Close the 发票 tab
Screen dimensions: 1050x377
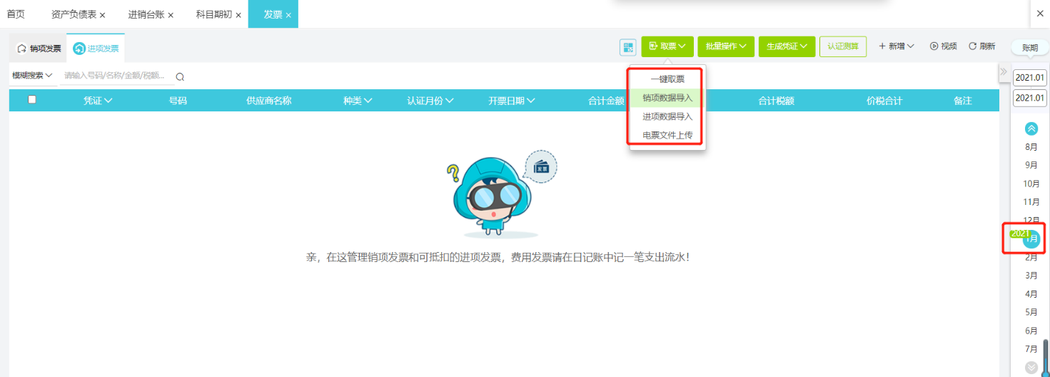(x=288, y=15)
